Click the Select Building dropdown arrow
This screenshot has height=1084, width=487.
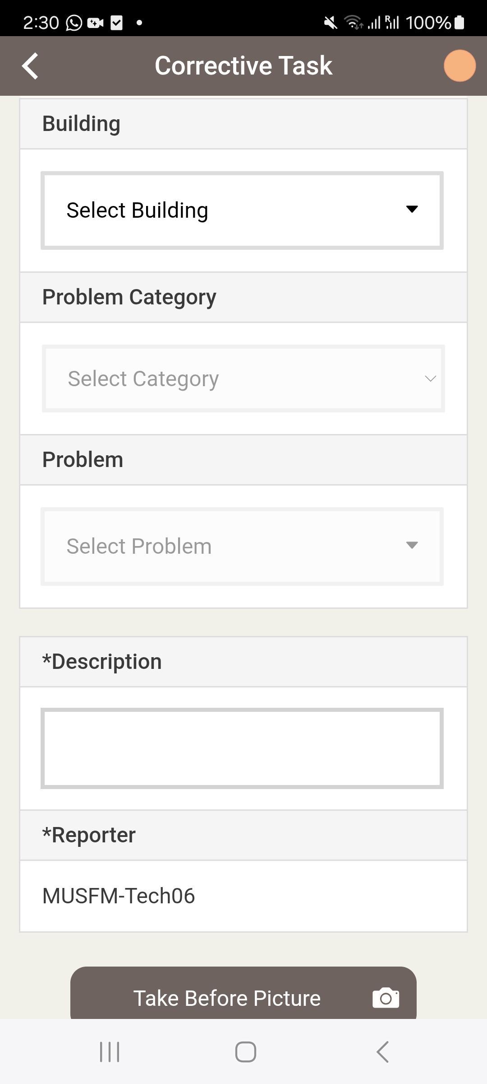(x=412, y=209)
